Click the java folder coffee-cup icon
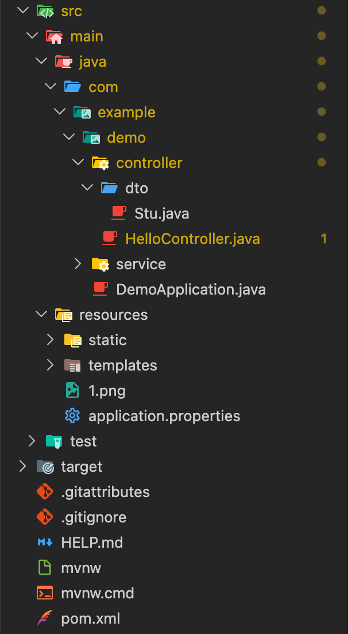 [63, 62]
